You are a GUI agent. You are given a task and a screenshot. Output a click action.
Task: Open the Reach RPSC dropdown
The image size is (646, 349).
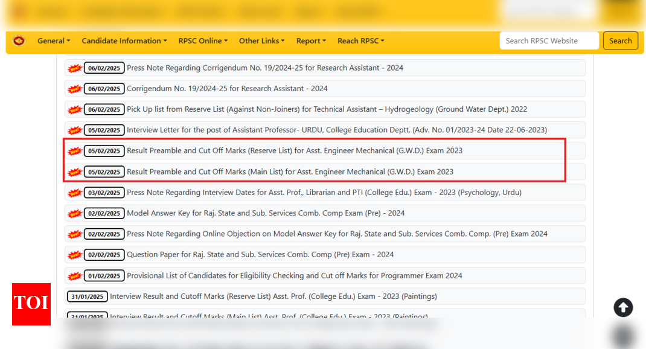[360, 41]
